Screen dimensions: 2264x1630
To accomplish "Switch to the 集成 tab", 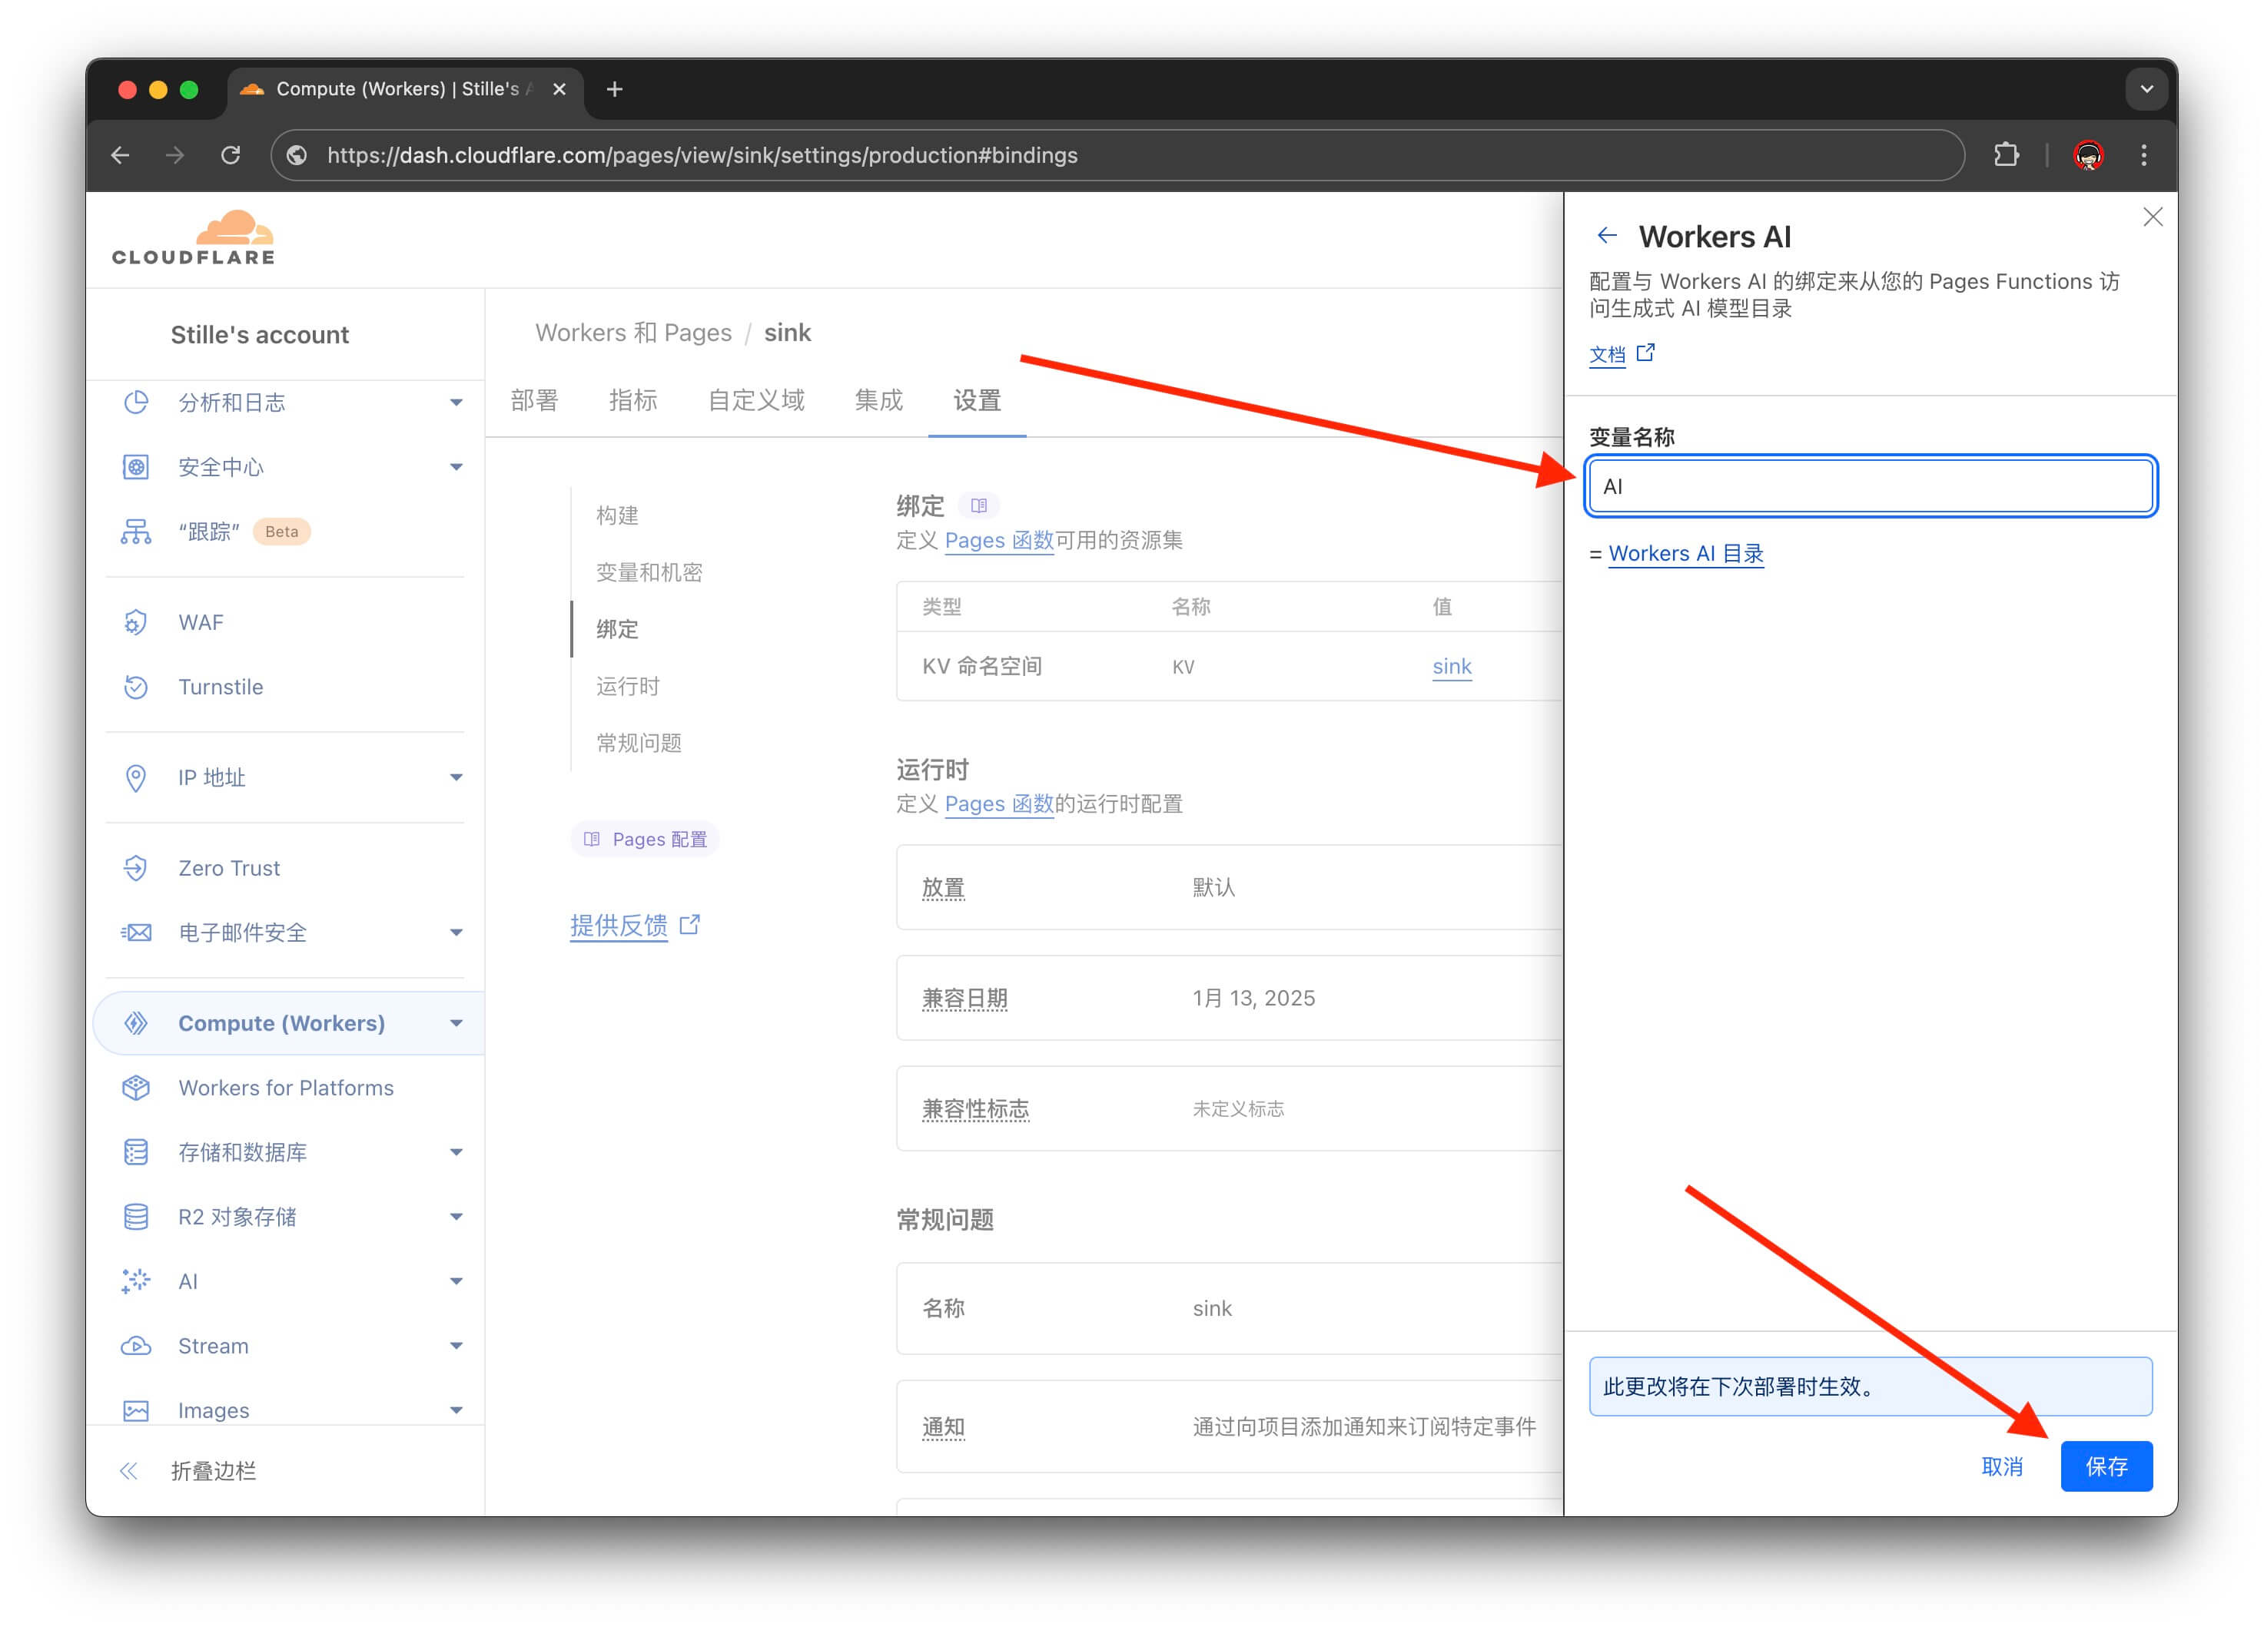I will 878,400.
